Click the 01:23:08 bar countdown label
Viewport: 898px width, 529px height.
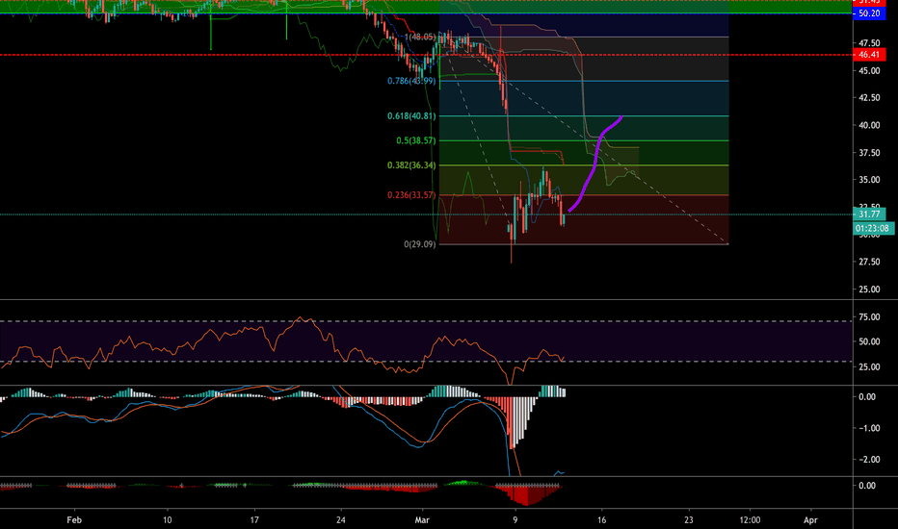click(x=873, y=228)
